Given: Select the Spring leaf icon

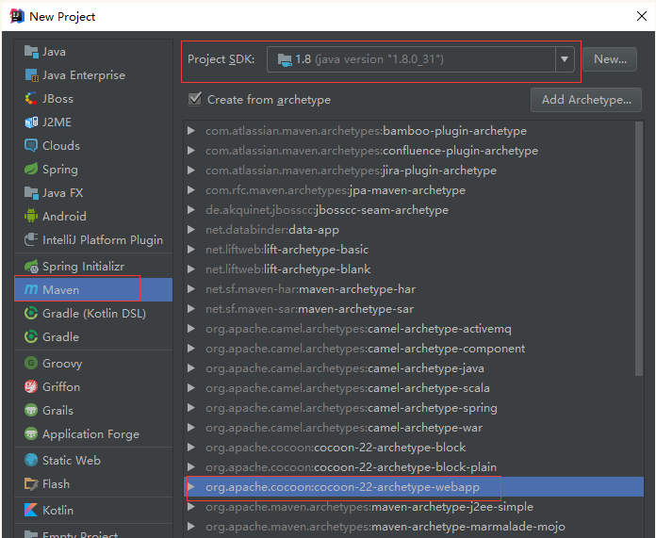Looking at the screenshot, I should click(x=31, y=169).
